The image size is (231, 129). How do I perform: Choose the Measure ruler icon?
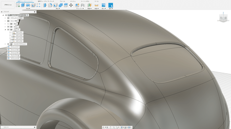pyautogui.click(x=96, y=5)
